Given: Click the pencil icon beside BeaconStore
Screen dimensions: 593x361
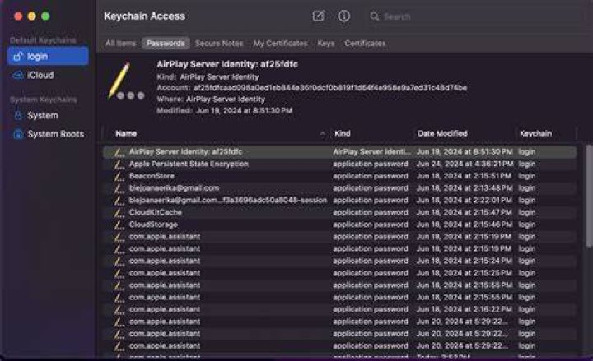Looking at the screenshot, I should pyautogui.click(x=119, y=176).
